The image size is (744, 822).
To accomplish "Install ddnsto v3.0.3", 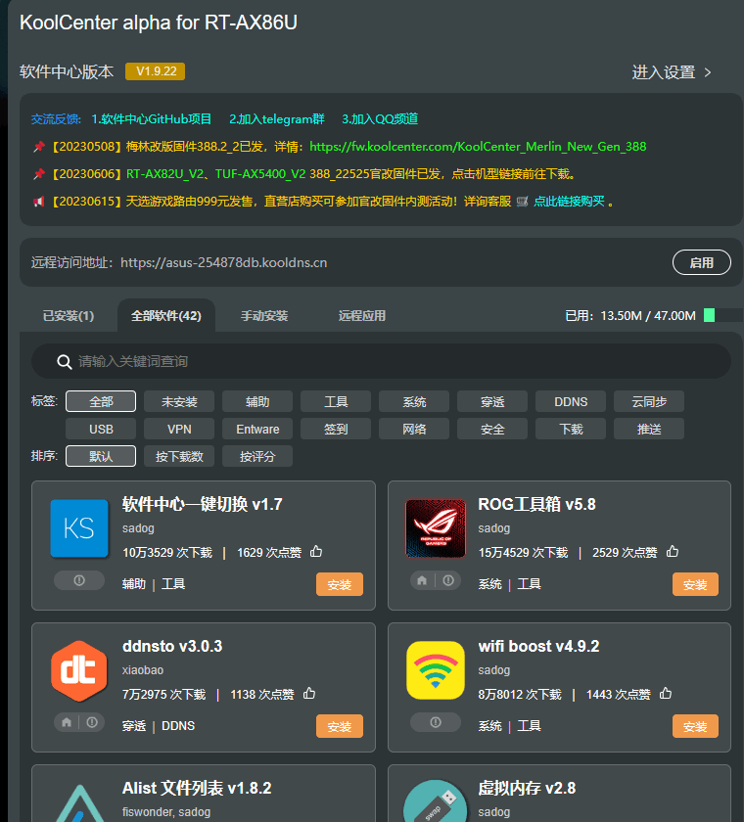I will 340,726.
